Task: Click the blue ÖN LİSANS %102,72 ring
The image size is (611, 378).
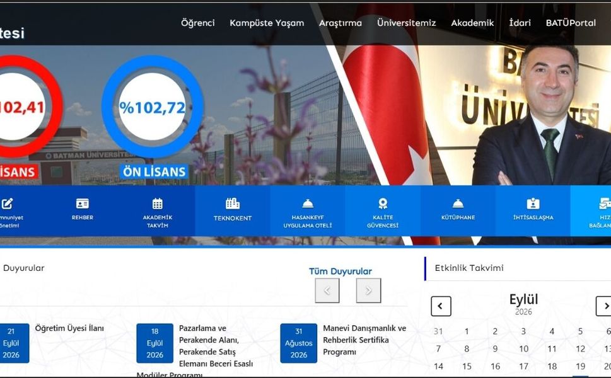Action: click(x=153, y=106)
